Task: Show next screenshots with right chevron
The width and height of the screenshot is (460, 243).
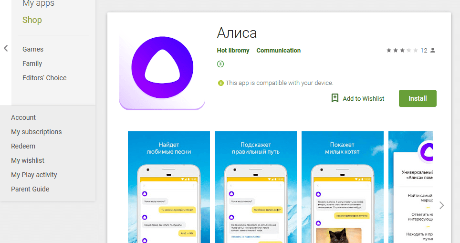Action: 441,205
